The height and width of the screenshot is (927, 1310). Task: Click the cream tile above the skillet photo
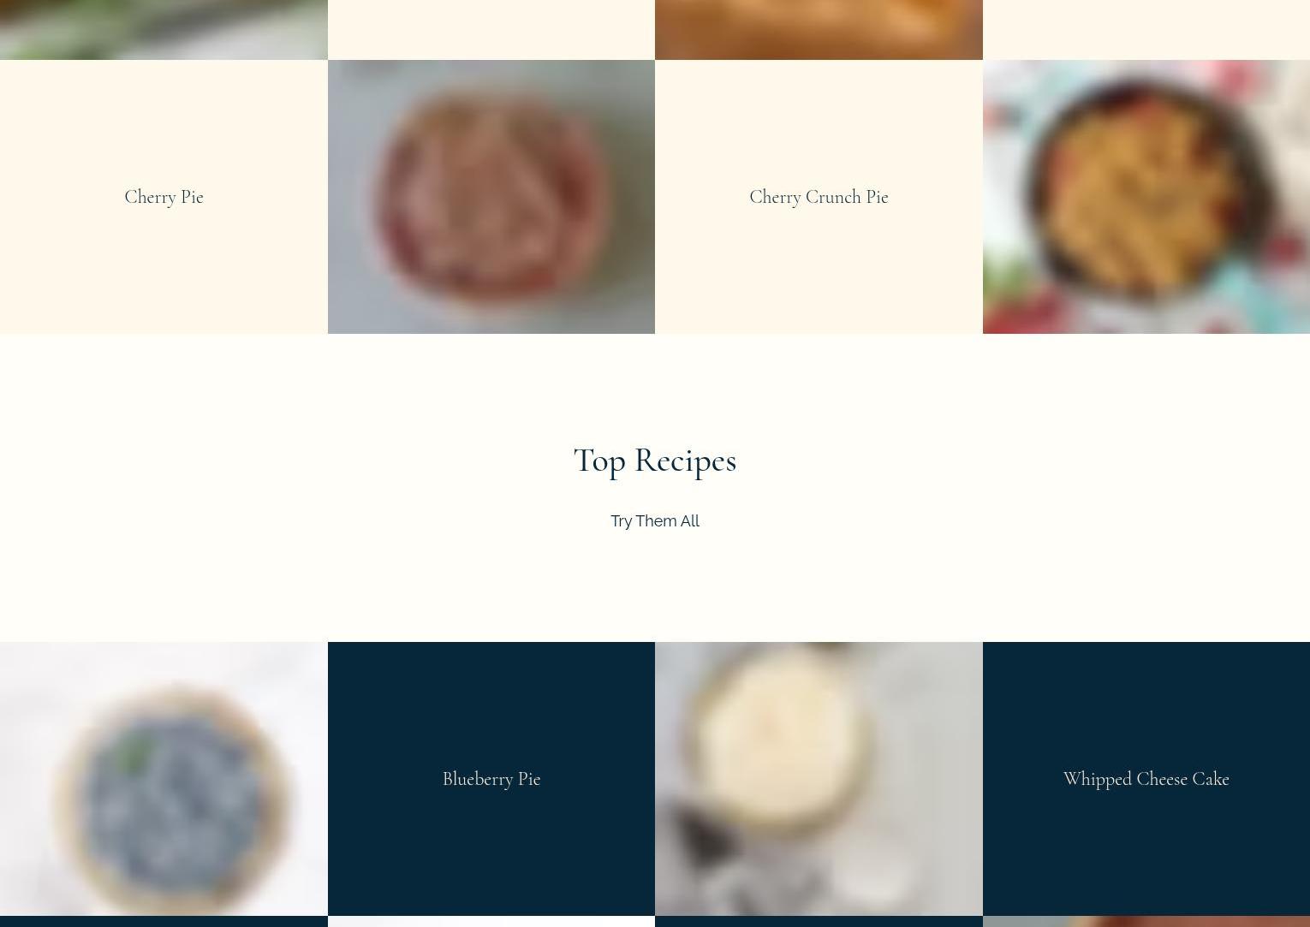point(1146,30)
